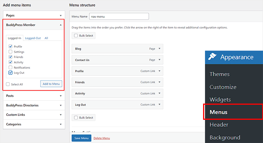
Task: Click the BuddyPress Member panel title
Action: coord(20,25)
